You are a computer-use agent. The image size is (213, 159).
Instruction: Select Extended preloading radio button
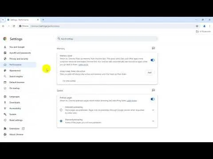click(x=61, y=110)
